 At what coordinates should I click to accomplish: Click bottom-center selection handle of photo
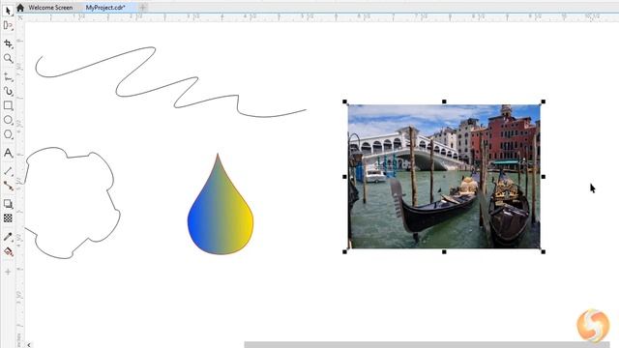(x=444, y=251)
